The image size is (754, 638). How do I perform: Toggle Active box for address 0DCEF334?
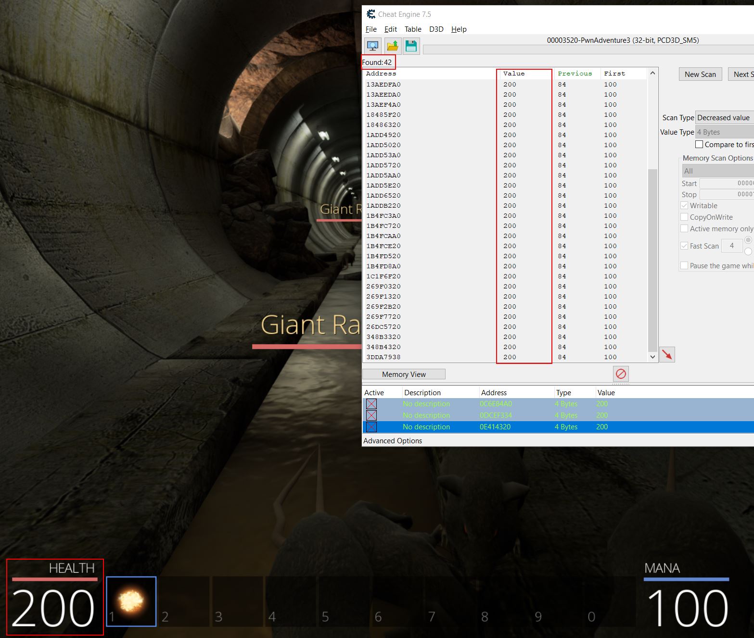[x=371, y=415]
